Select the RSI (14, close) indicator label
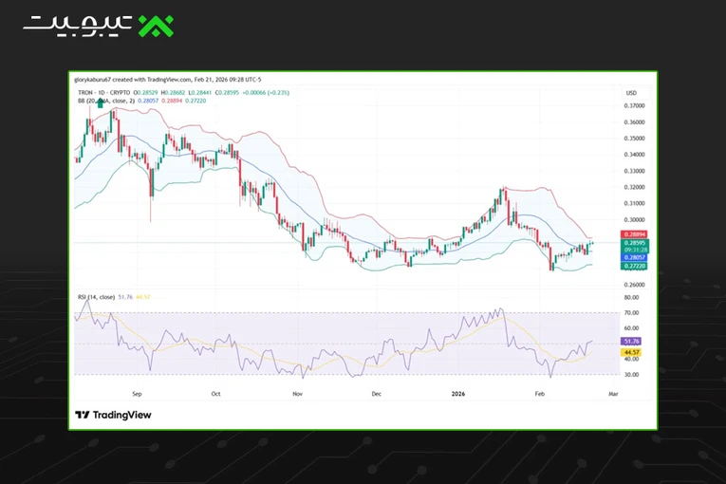726x484 pixels. (x=96, y=297)
